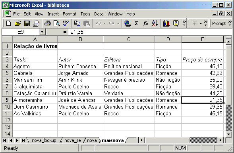Select cell containing Machado de Assis
This screenshot has width=234, height=153.
click(x=80, y=107)
